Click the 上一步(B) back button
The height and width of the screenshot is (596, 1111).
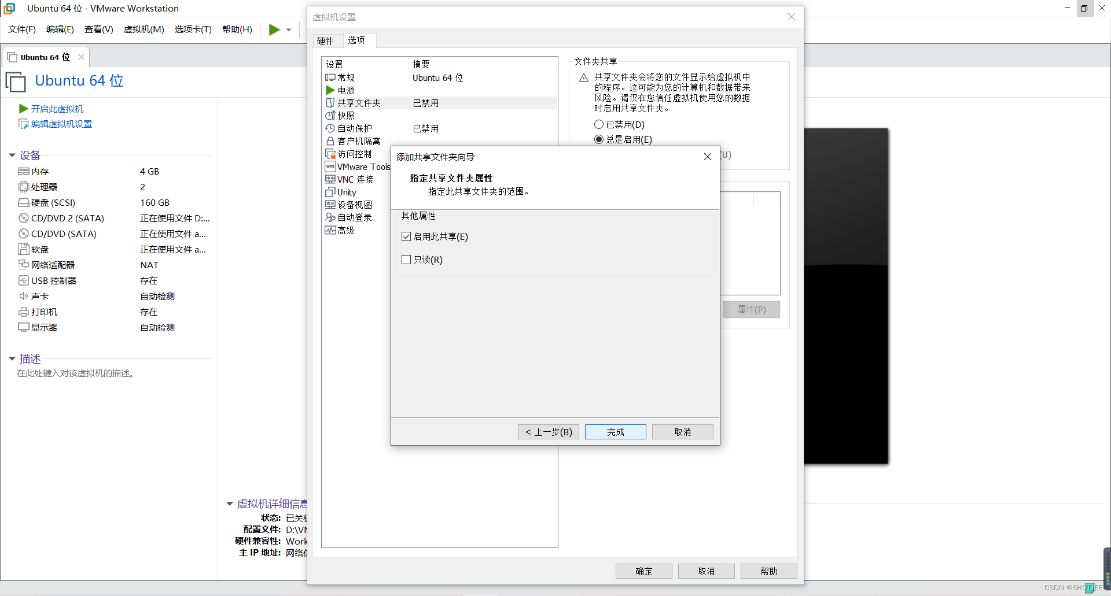(x=549, y=432)
